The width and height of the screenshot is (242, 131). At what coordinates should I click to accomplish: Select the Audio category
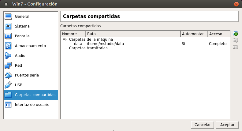coord(31,56)
